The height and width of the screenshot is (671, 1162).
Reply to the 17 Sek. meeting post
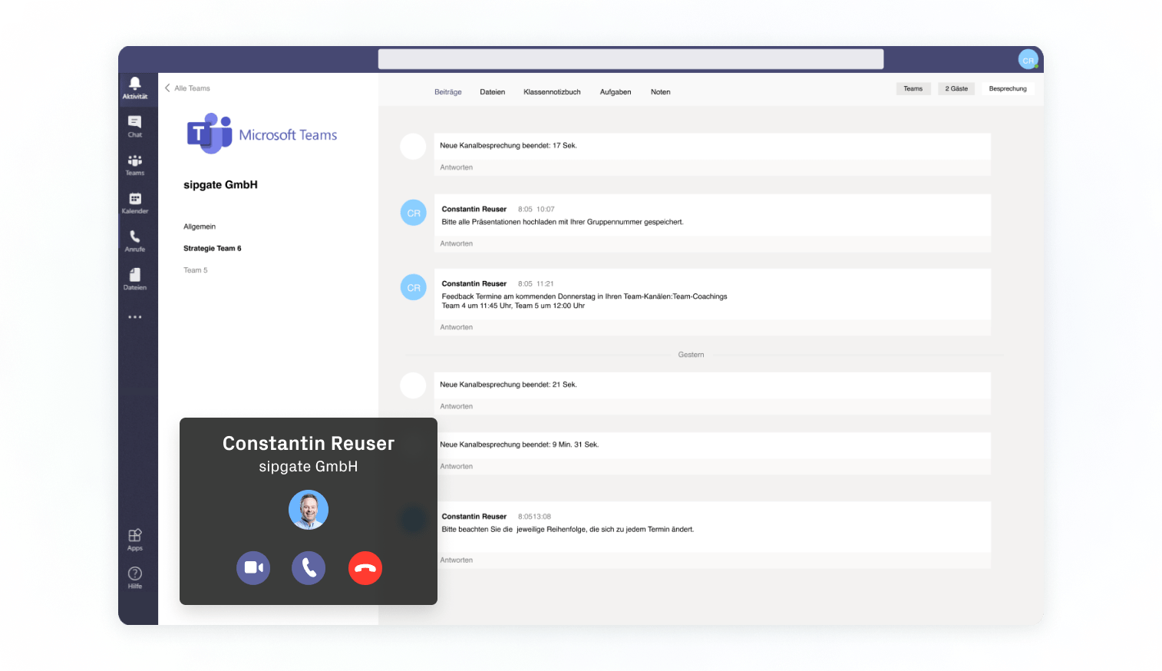[457, 167]
